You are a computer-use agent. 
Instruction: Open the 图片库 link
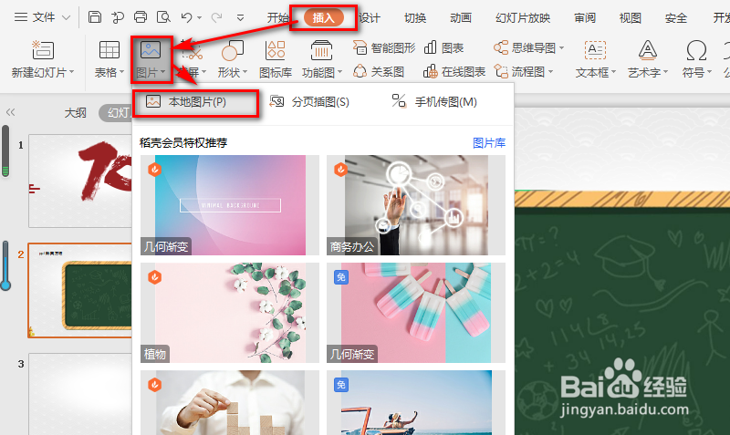click(489, 143)
